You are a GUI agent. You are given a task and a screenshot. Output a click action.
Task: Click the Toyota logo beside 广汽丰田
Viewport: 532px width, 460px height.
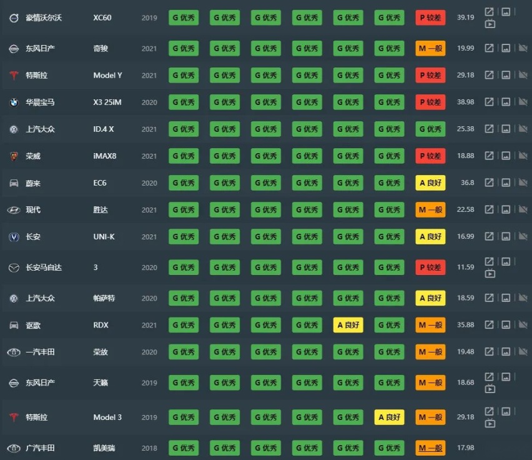[14, 448]
